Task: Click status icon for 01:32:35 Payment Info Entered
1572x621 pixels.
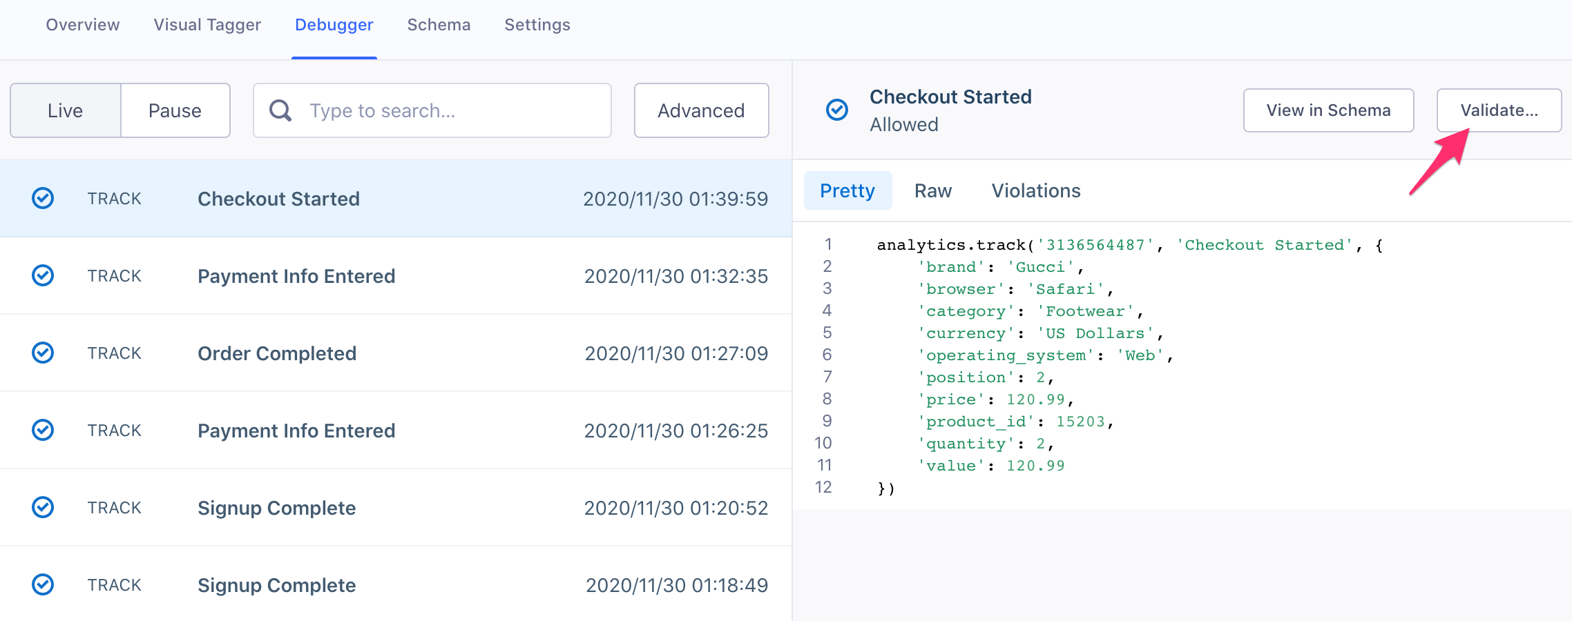Action: [x=43, y=276]
